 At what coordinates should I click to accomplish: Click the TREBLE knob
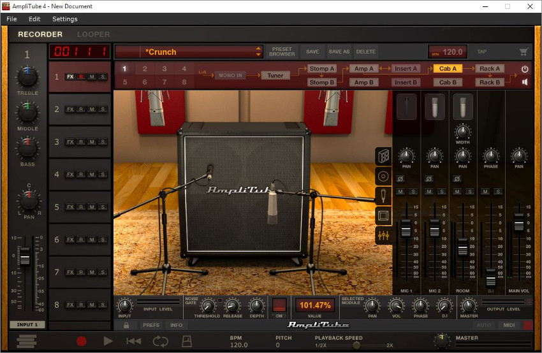point(27,76)
